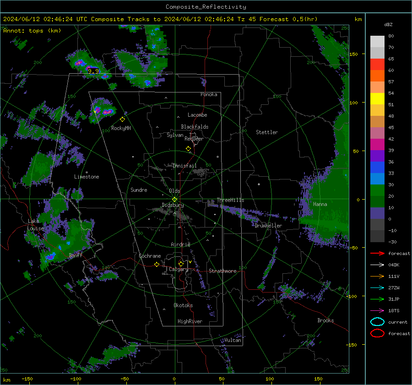Click the dBZ legend heading
The height and width of the screenshot is (385, 412).
pos(388,24)
